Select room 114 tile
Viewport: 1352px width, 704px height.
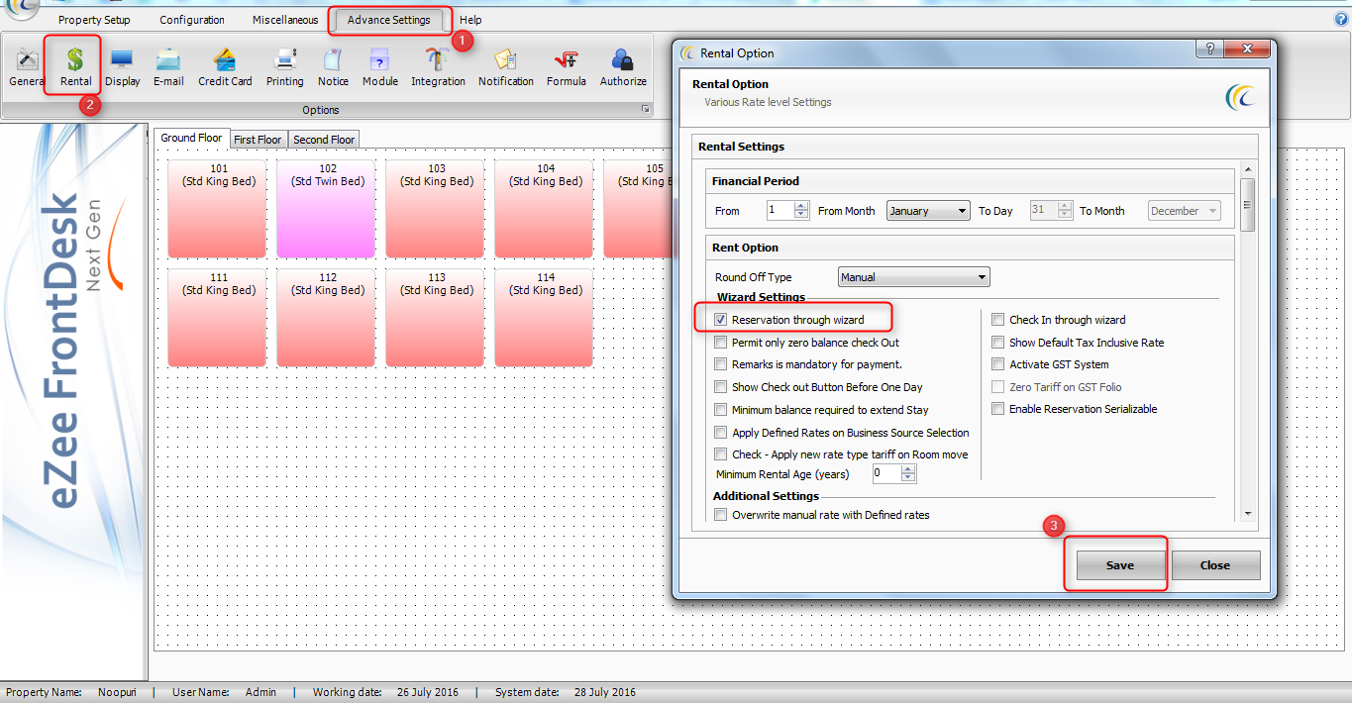(x=544, y=318)
